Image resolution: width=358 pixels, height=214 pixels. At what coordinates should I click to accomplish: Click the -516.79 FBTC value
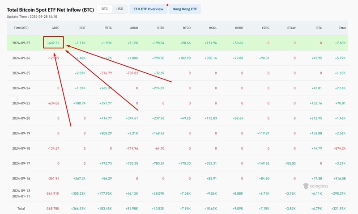click(x=106, y=73)
